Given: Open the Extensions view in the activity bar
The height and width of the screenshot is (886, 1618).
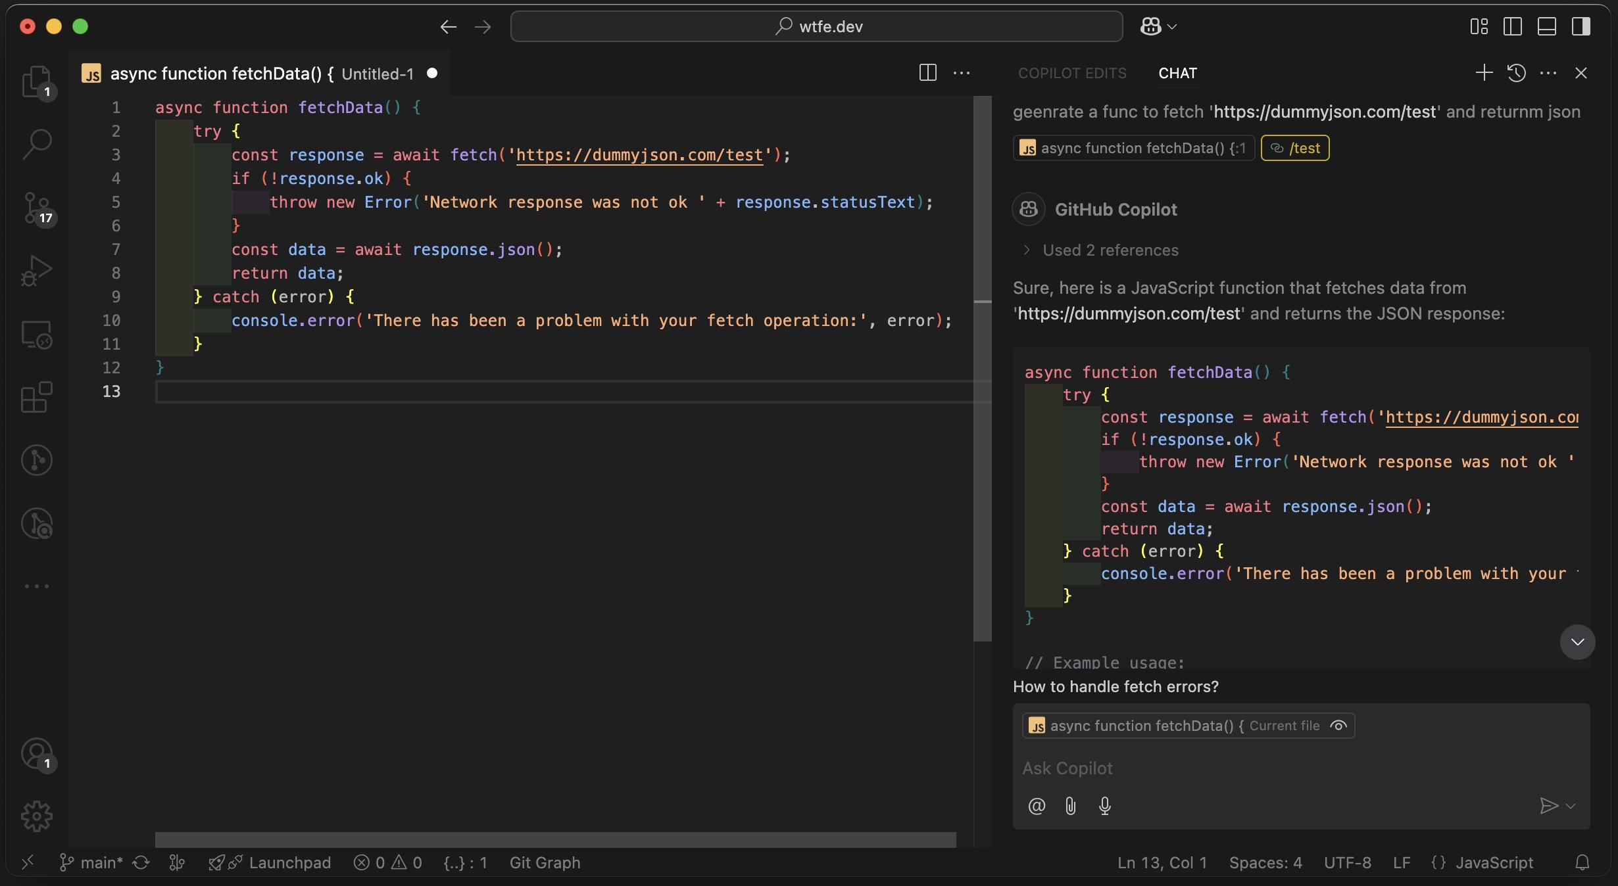Looking at the screenshot, I should click(x=37, y=397).
